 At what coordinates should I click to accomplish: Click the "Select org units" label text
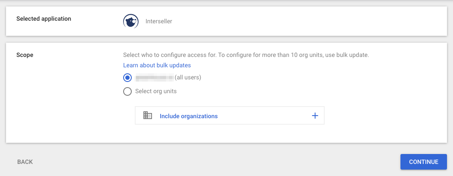coord(156,91)
